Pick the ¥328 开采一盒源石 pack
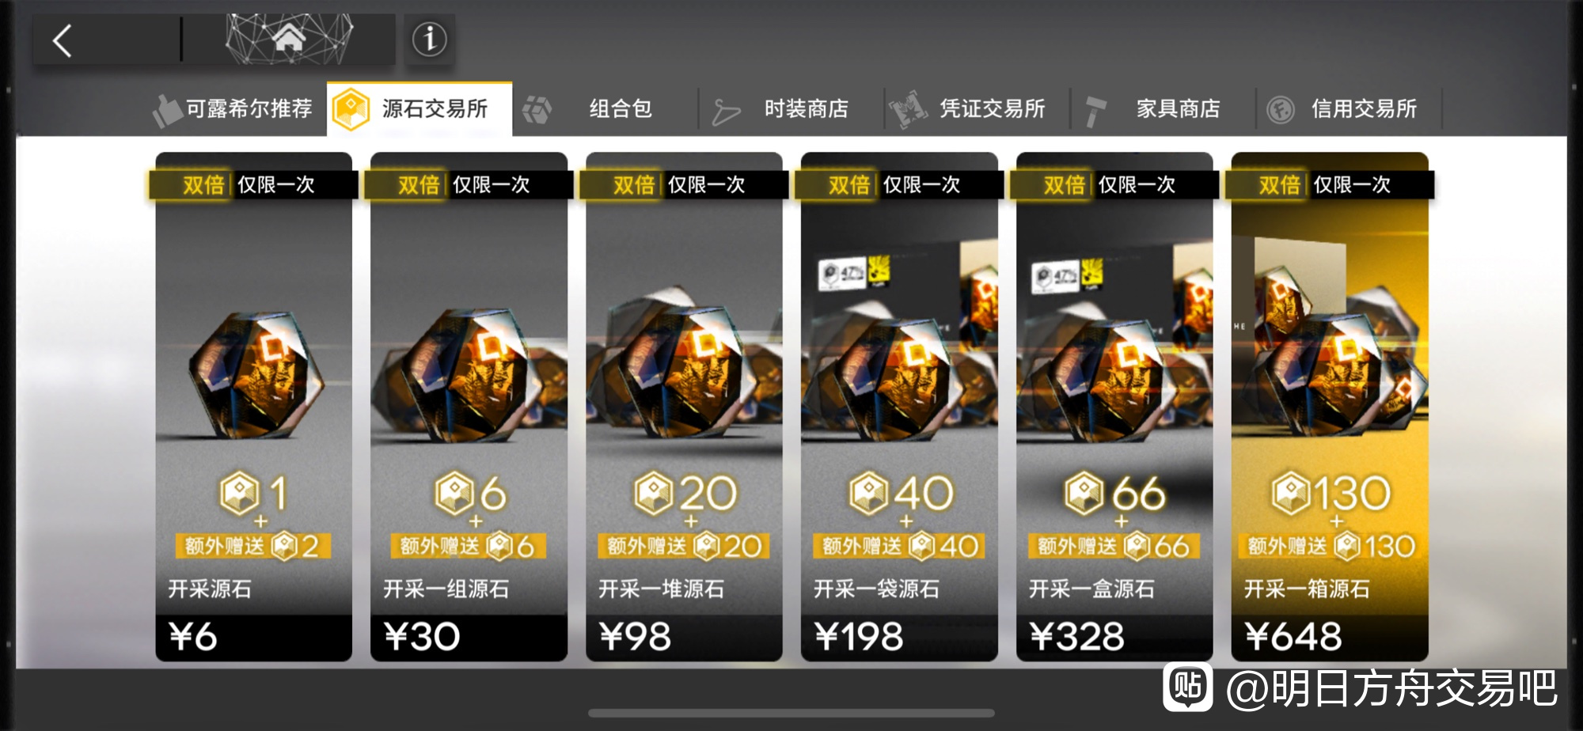Viewport: 1583px width, 731px height. (x=1114, y=407)
